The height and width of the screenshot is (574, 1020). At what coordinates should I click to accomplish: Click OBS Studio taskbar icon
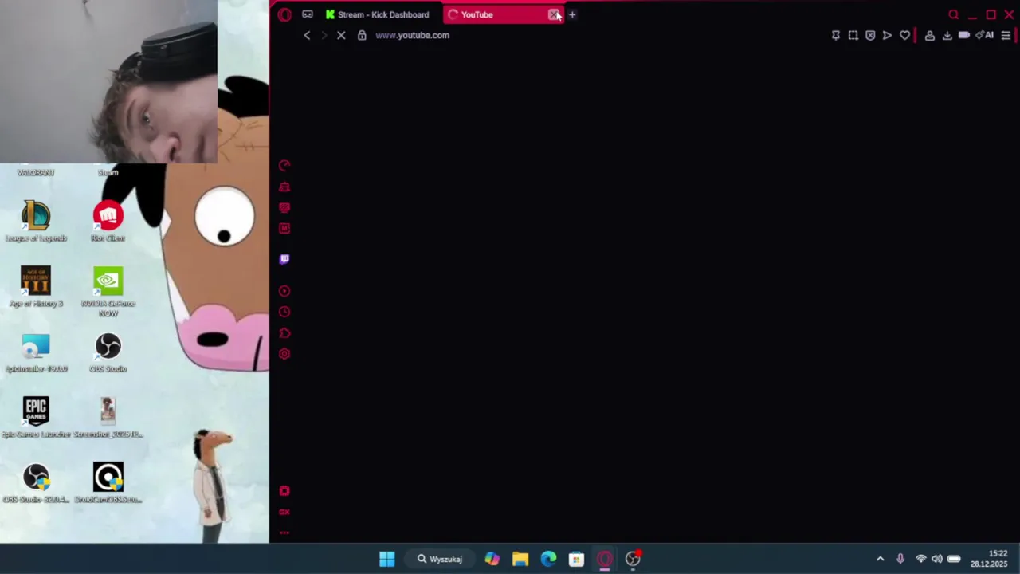tap(633, 559)
